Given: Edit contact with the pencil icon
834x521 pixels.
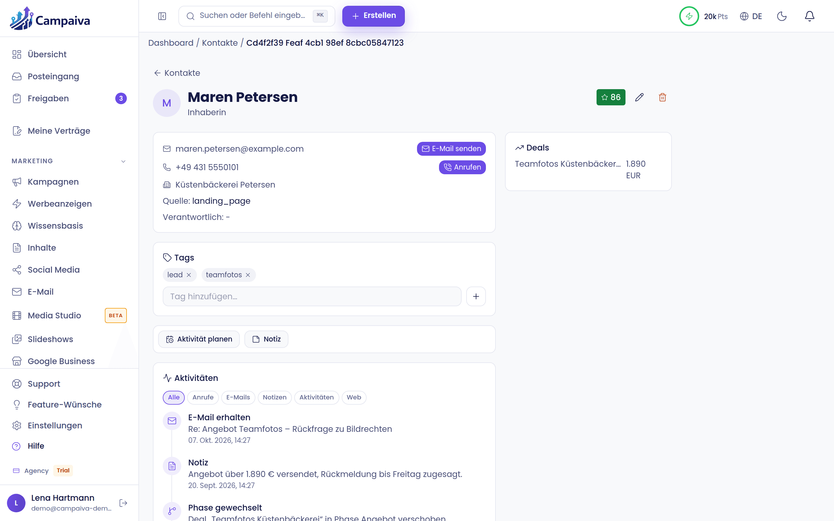Looking at the screenshot, I should tap(639, 98).
